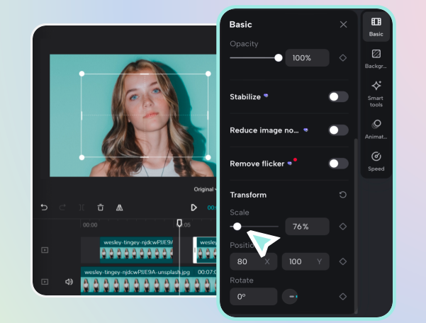Click the bottom-left crop handle in preview
This screenshot has width=426, height=323.
pos(82,157)
